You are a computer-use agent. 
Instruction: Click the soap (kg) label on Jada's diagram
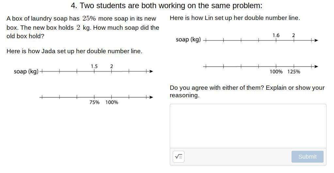click(x=26, y=71)
